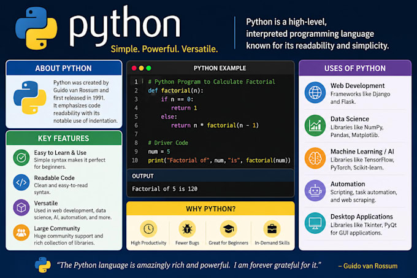Click the clock High Productivity icon
The width and height of the screenshot is (417, 278).
click(x=148, y=229)
